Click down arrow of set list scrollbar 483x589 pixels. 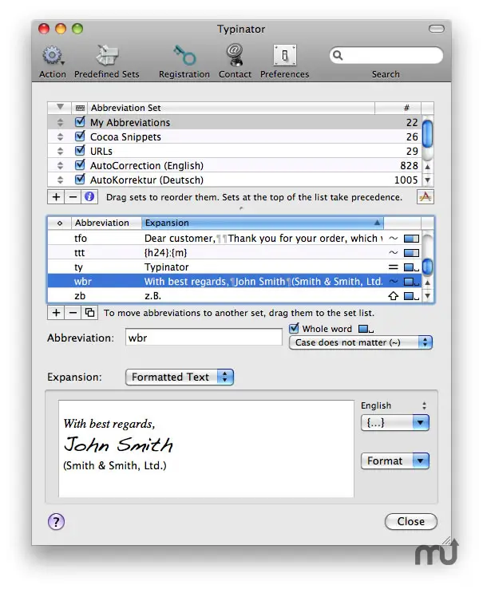[427, 180]
